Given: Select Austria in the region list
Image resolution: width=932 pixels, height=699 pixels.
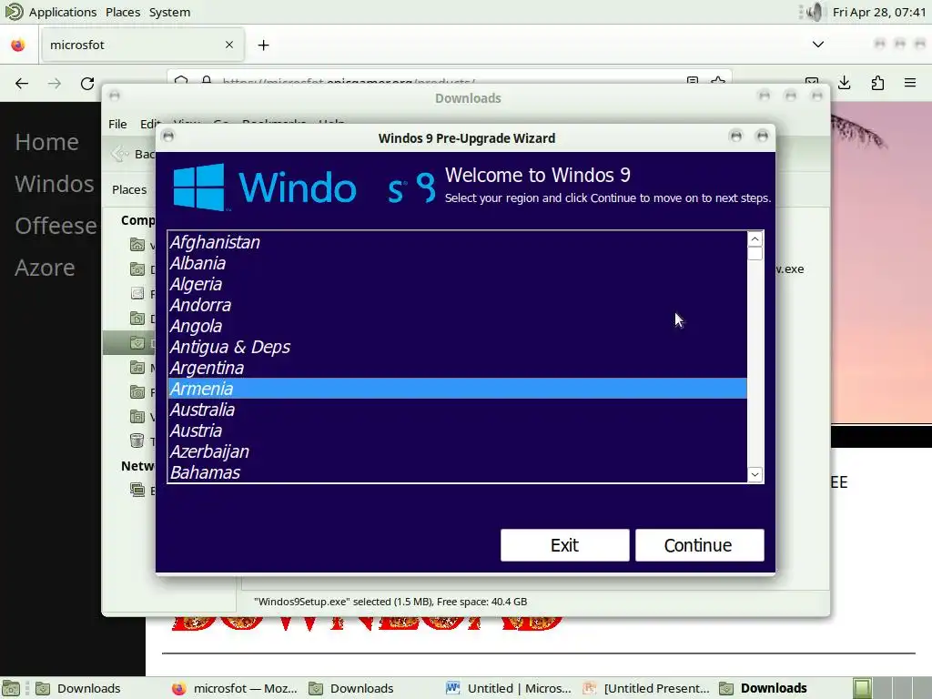Looking at the screenshot, I should coord(457,431).
